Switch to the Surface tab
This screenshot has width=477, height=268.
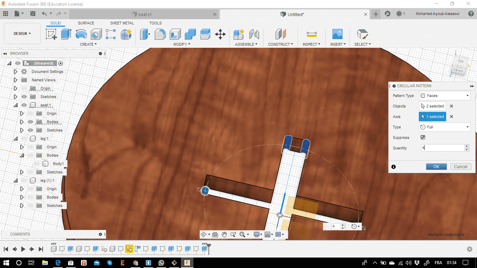point(86,23)
